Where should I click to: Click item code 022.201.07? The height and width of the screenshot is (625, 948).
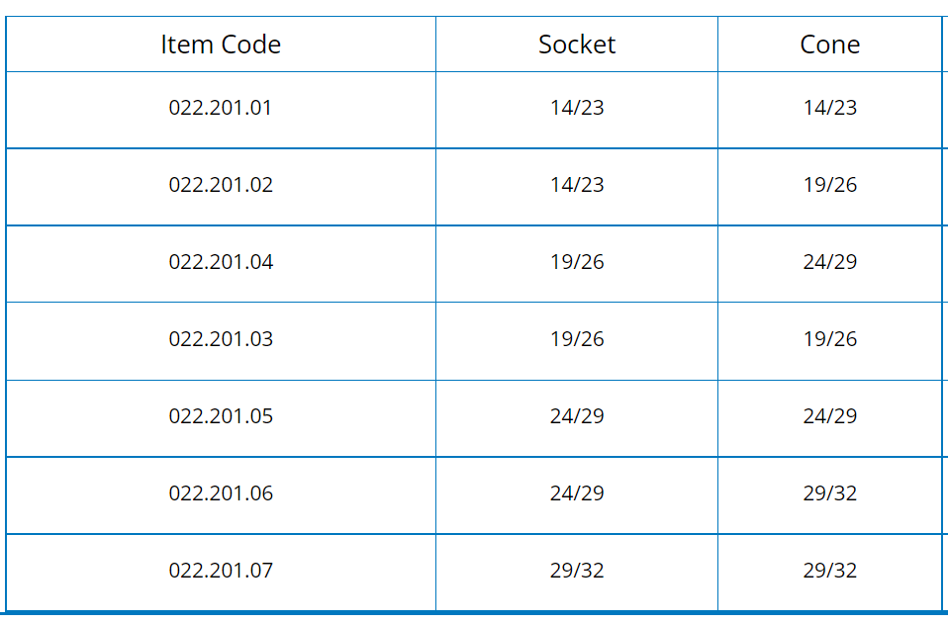(221, 571)
